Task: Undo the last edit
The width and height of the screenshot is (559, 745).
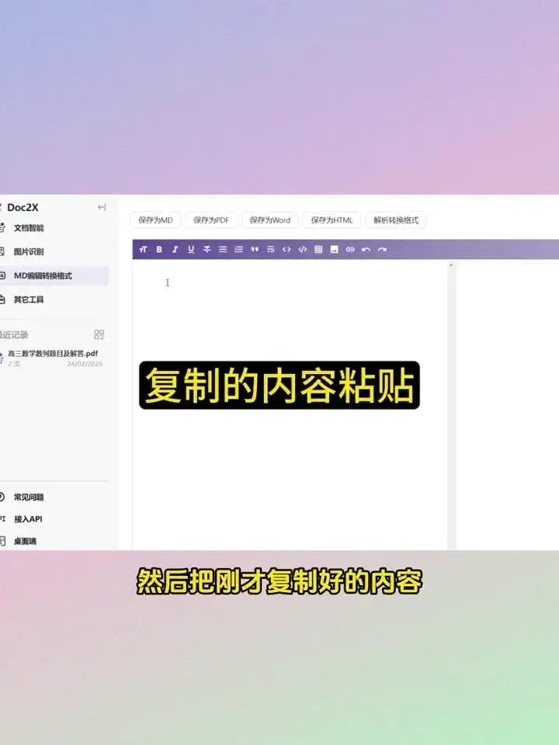Action: [366, 249]
